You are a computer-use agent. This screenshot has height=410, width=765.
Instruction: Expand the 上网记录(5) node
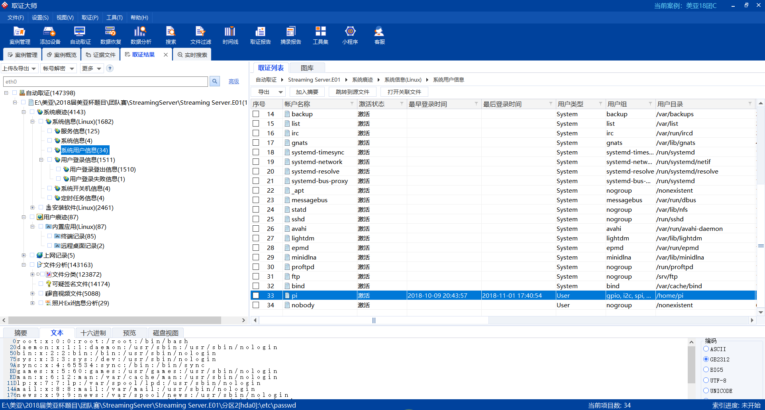click(x=24, y=255)
